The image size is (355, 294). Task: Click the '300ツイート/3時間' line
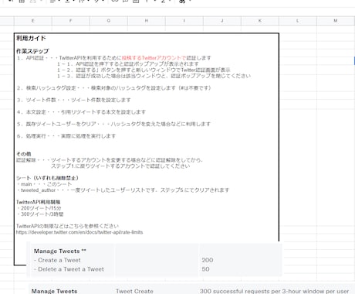click(40, 214)
